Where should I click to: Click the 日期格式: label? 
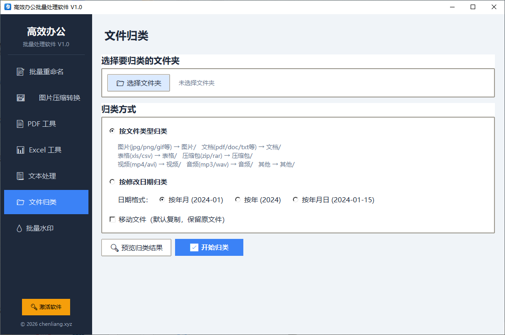pos(133,200)
